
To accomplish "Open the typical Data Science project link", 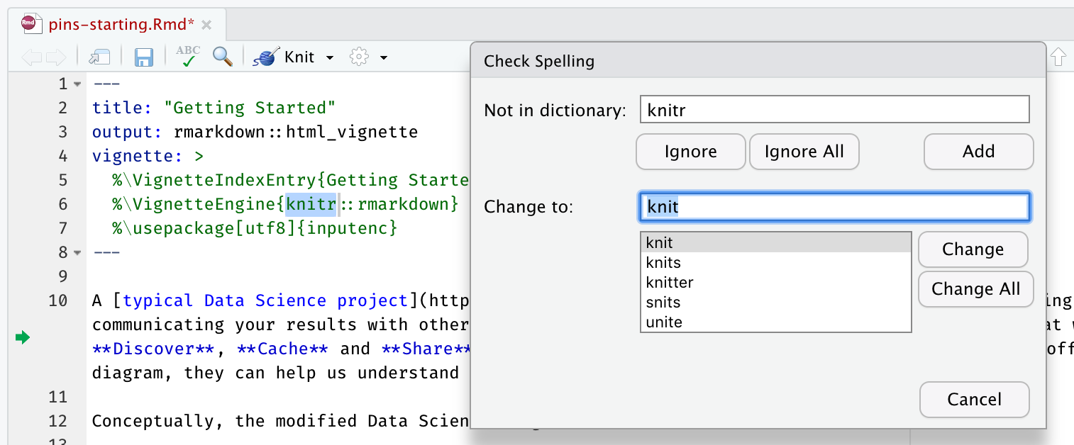I will coord(262,300).
